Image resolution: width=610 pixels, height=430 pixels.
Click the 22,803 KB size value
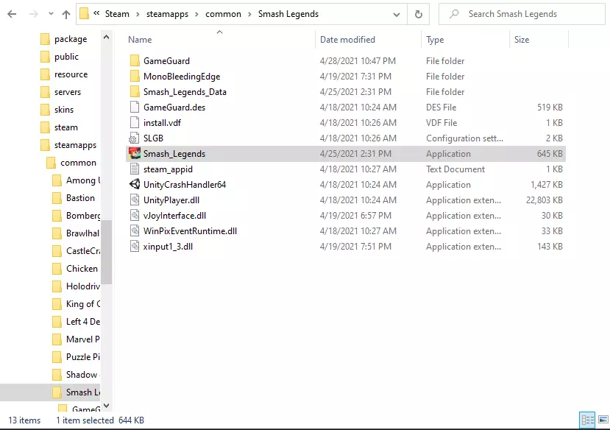coord(545,200)
